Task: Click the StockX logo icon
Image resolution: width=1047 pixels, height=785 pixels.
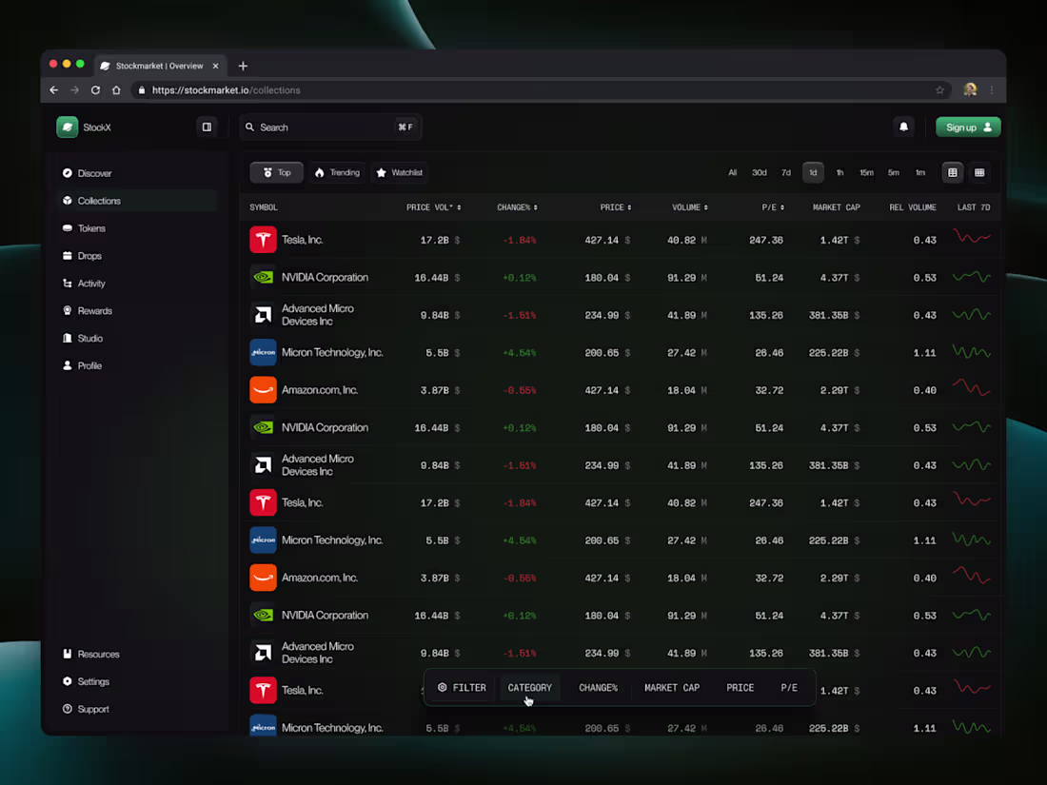Action: [67, 127]
